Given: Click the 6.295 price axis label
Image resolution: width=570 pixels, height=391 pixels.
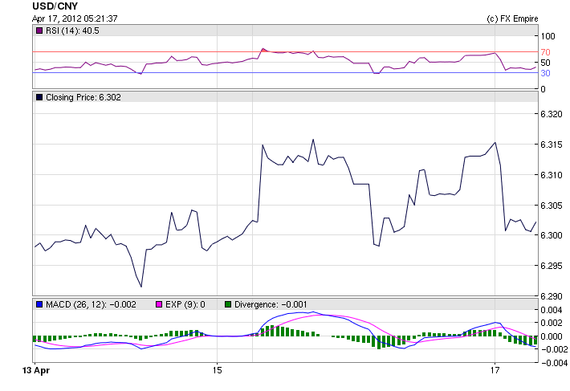Looking at the screenshot, I should (551, 266).
